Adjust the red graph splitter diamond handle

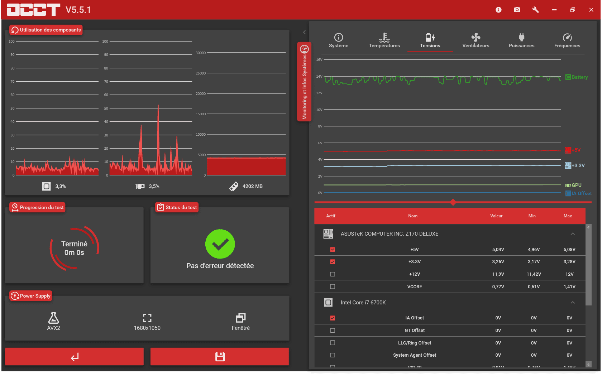coord(453,202)
